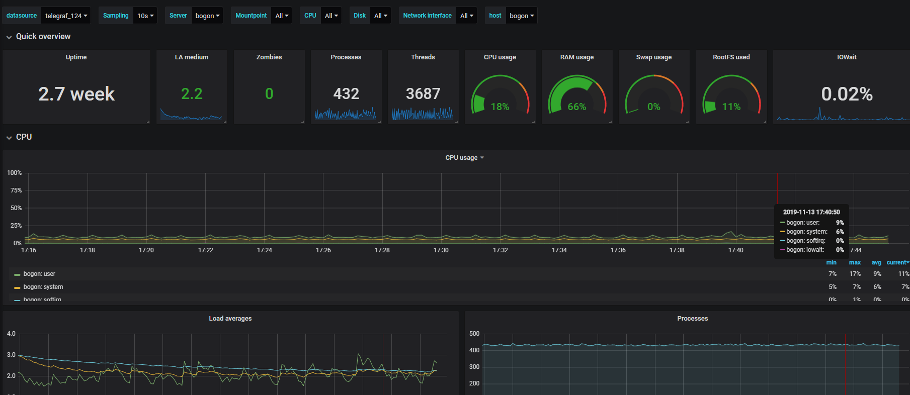This screenshot has height=395, width=910.
Task: Click the Zombies panel corner handle
Action: tap(302, 122)
